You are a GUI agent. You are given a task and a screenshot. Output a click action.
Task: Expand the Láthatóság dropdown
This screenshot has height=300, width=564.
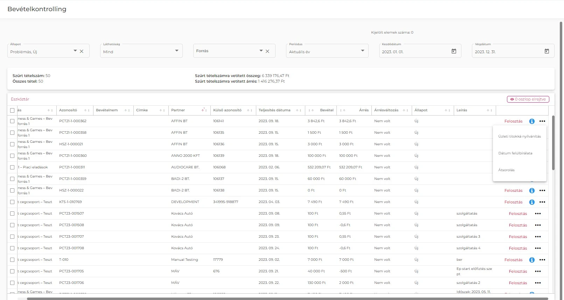[x=176, y=51]
